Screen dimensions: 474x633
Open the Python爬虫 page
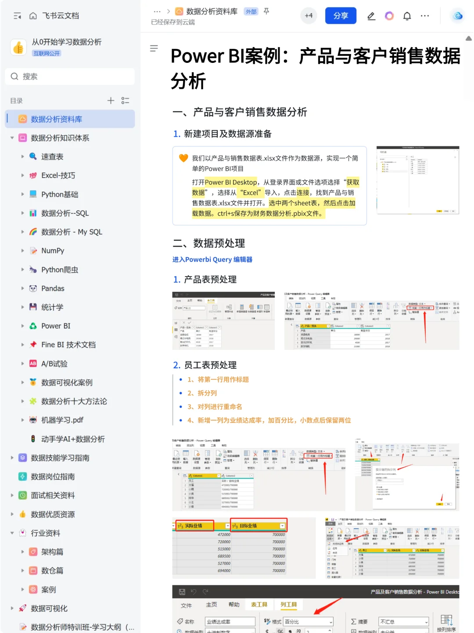(x=60, y=269)
